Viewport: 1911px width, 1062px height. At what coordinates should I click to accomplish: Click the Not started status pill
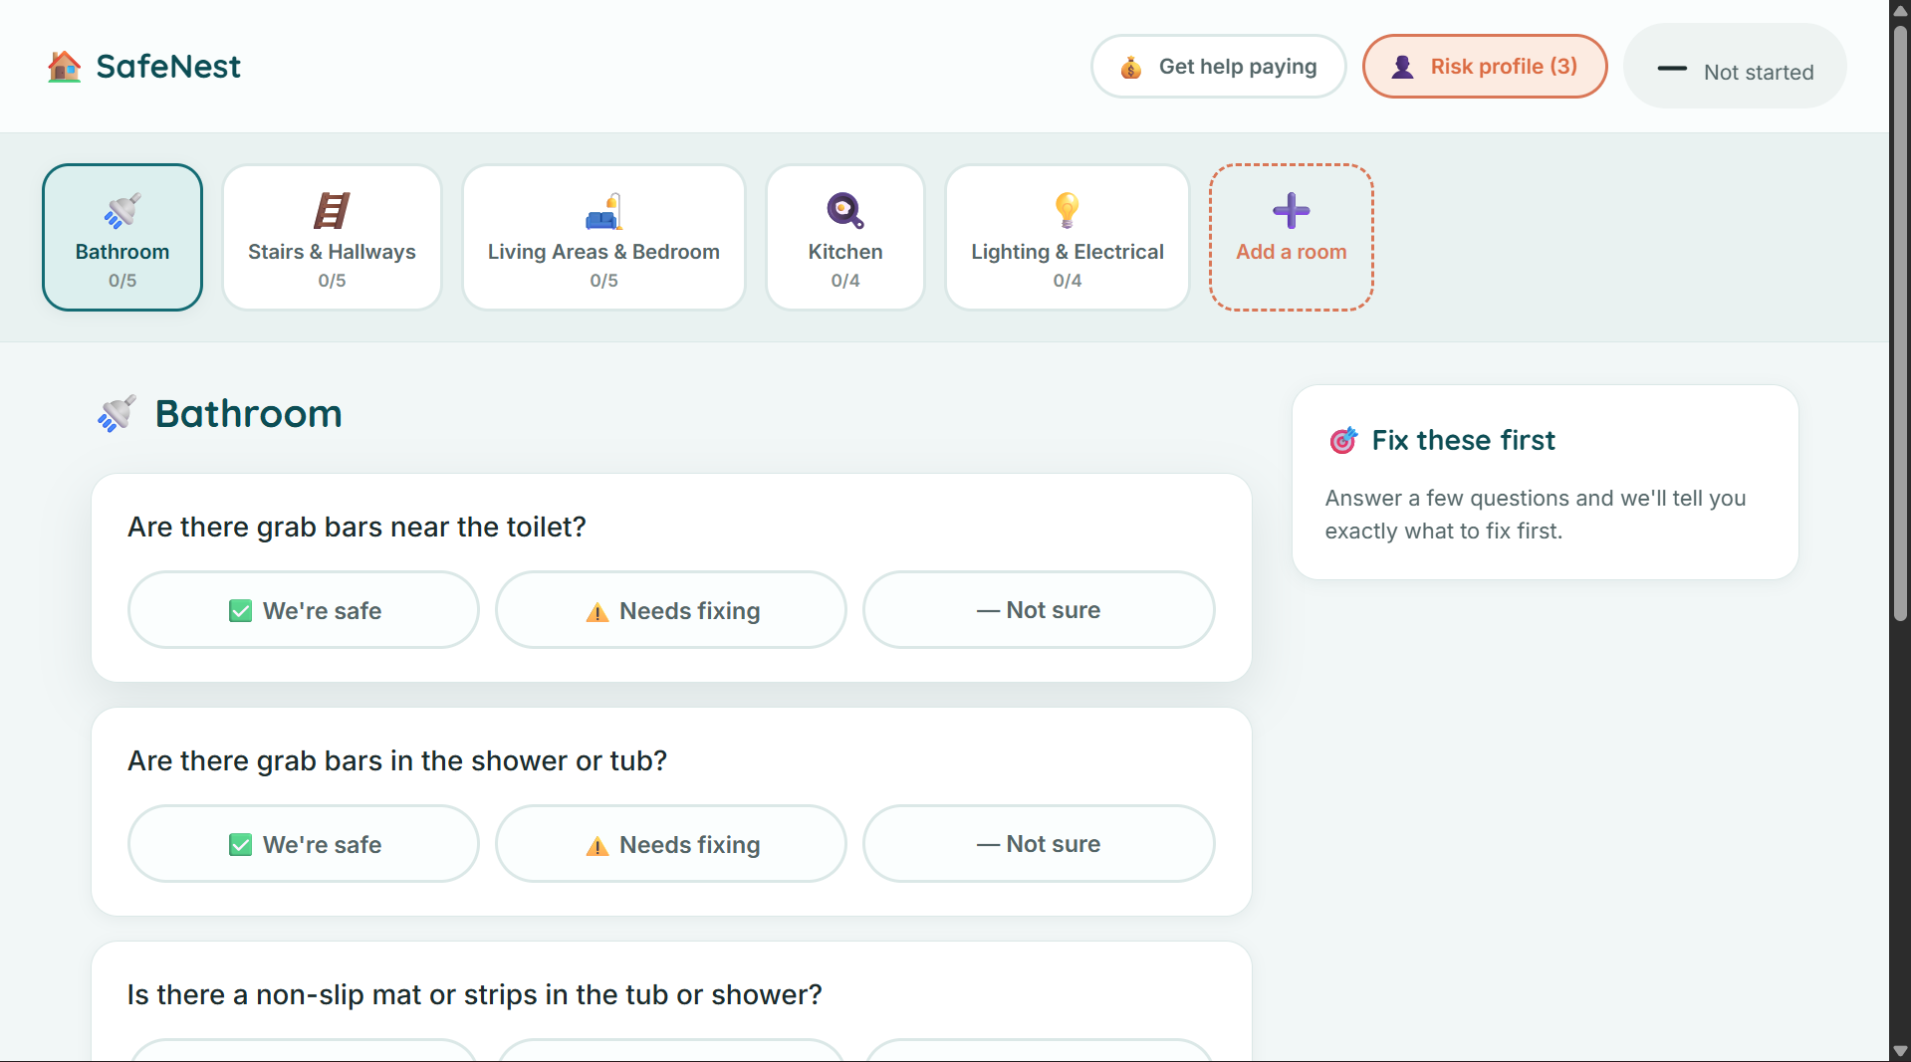[1735, 67]
